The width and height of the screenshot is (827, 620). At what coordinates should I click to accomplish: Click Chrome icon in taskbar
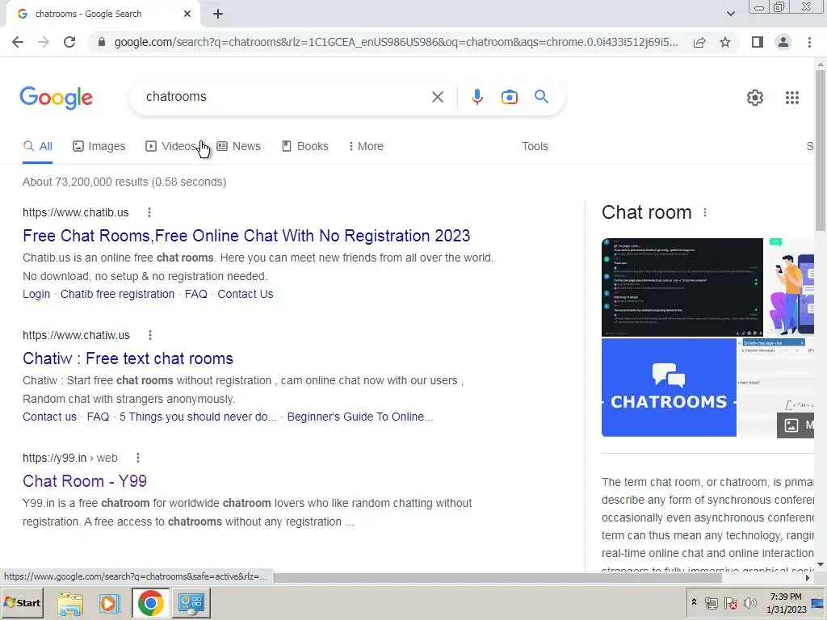[x=150, y=603]
